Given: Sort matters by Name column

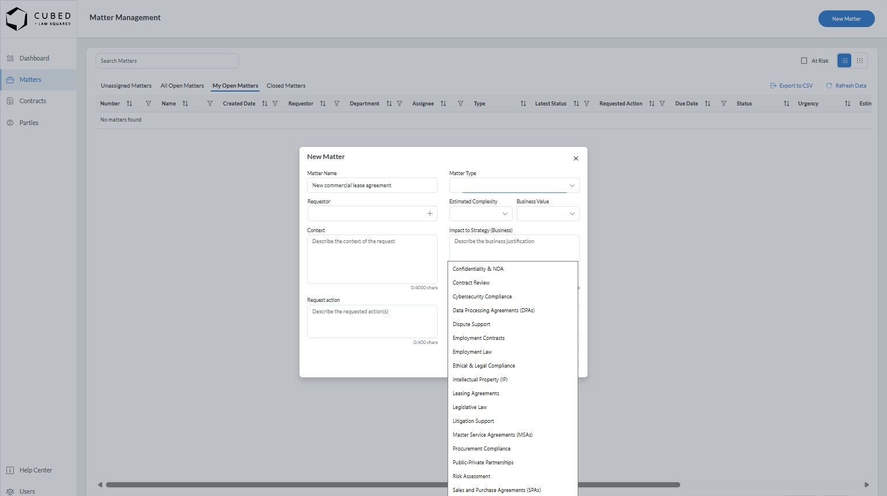Looking at the screenshot, I should coord(185,104).
